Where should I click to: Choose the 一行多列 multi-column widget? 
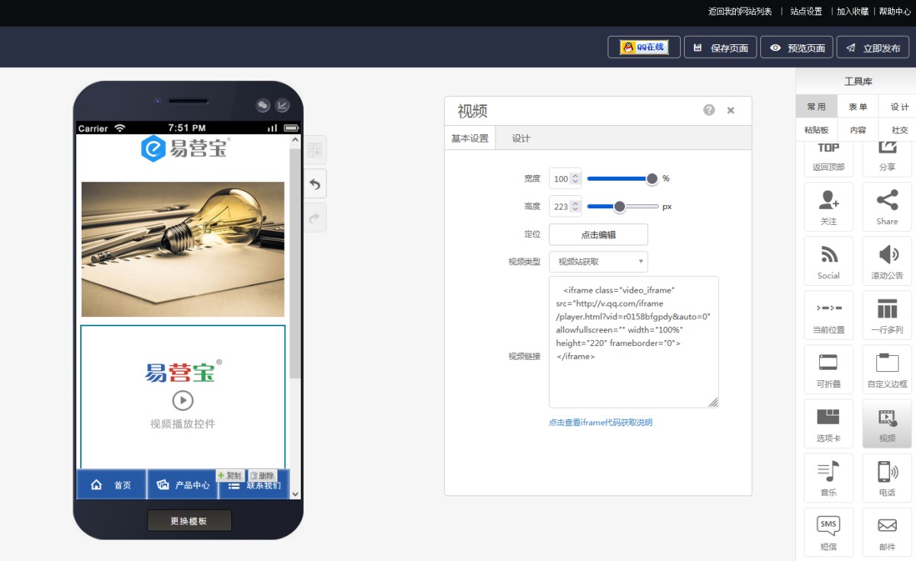coord(887,315)
